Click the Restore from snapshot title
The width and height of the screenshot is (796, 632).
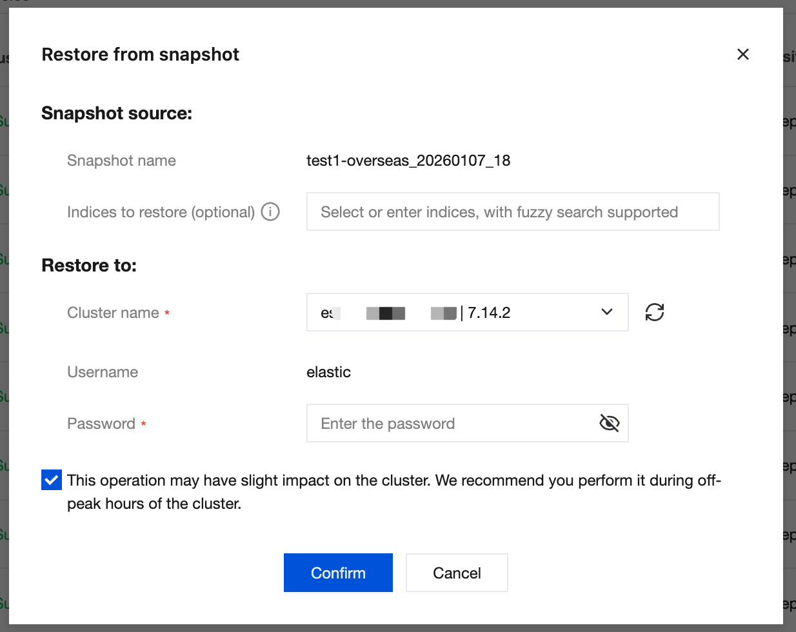click(140, 55)
